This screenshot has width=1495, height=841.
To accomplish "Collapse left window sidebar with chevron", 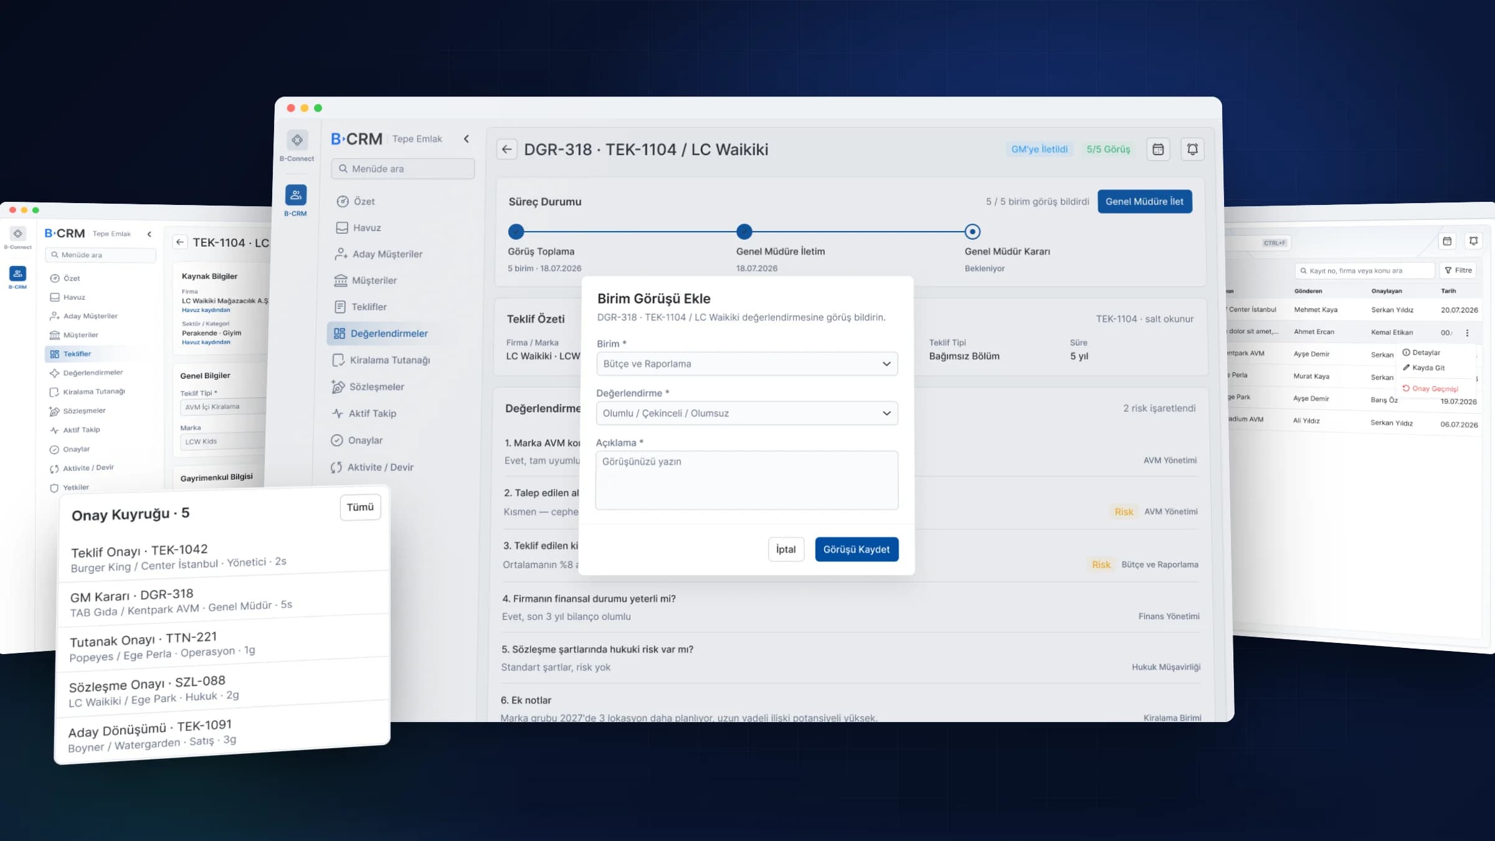I will click(149, 234).
